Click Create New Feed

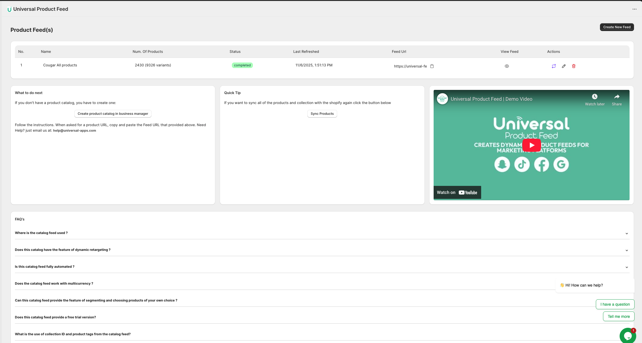pos(617,27)
